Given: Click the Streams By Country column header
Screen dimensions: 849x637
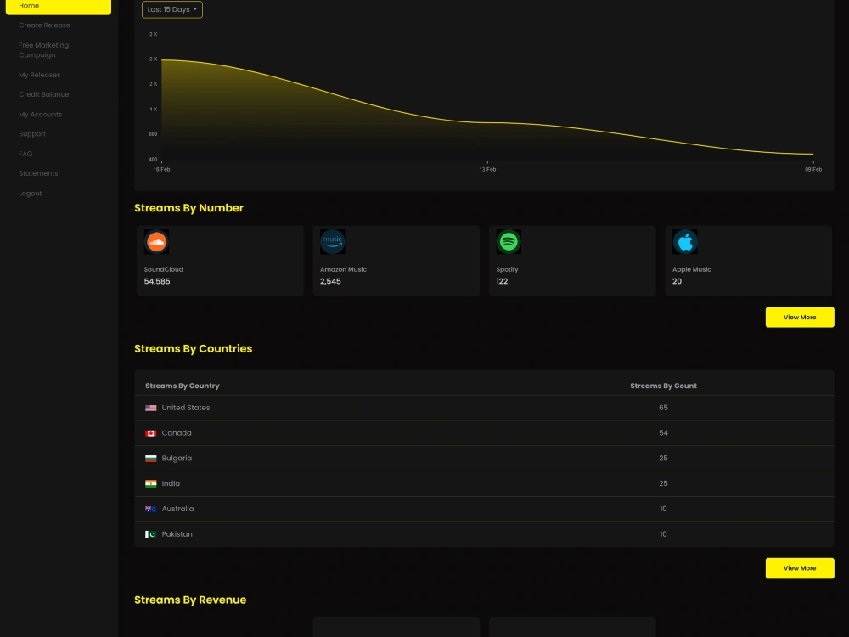Looking at the screenshot, I should [183, 386].
